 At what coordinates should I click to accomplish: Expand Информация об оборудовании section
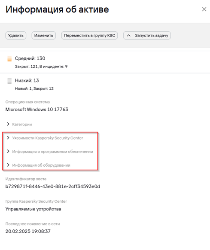(x=41, y=165)
